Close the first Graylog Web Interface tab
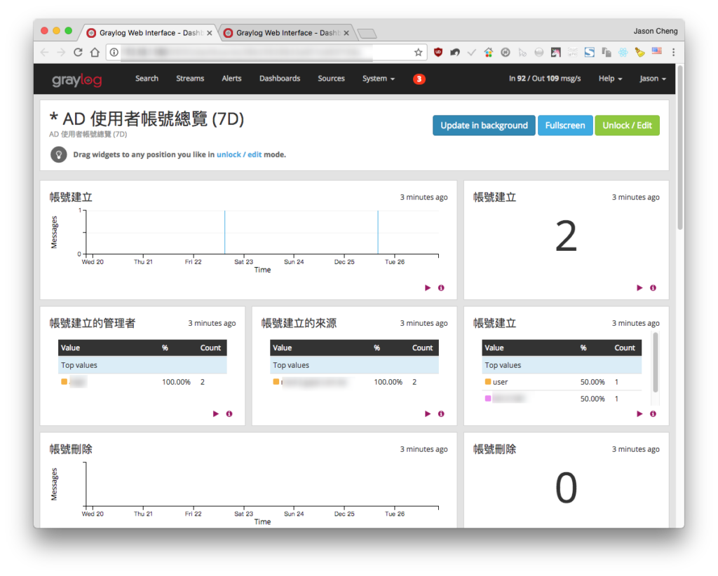This screenshot has width=718, height=576. pos(209,33)
